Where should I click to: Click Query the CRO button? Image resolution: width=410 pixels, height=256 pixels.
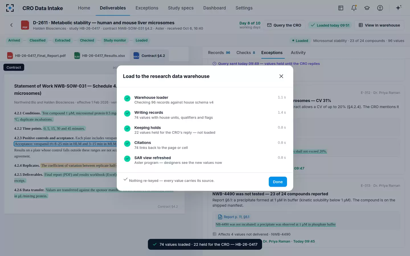284,25
